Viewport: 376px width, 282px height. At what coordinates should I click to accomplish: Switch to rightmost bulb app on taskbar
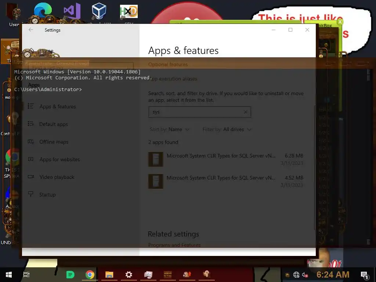point(206,275)
